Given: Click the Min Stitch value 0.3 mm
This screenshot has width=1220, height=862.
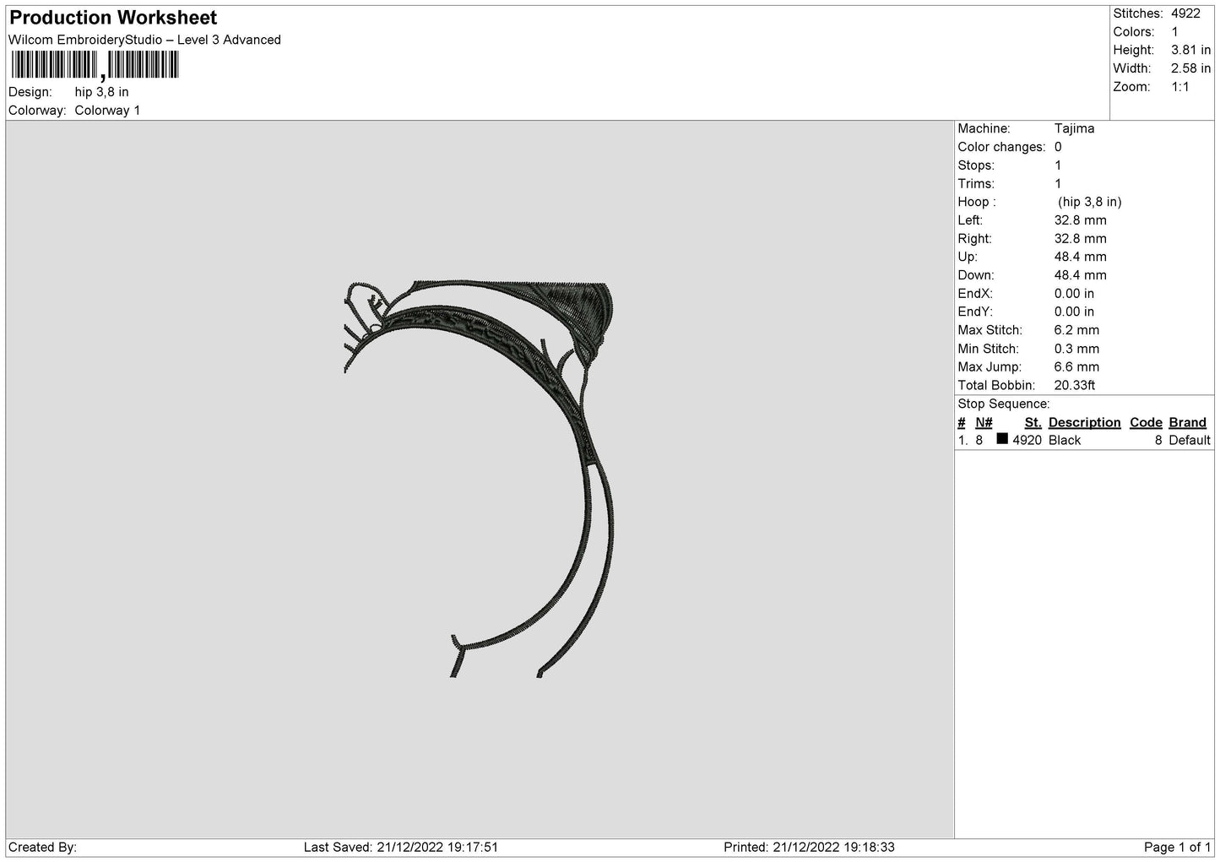Looking at the screenshot, I should click(x=1076, y=349).
